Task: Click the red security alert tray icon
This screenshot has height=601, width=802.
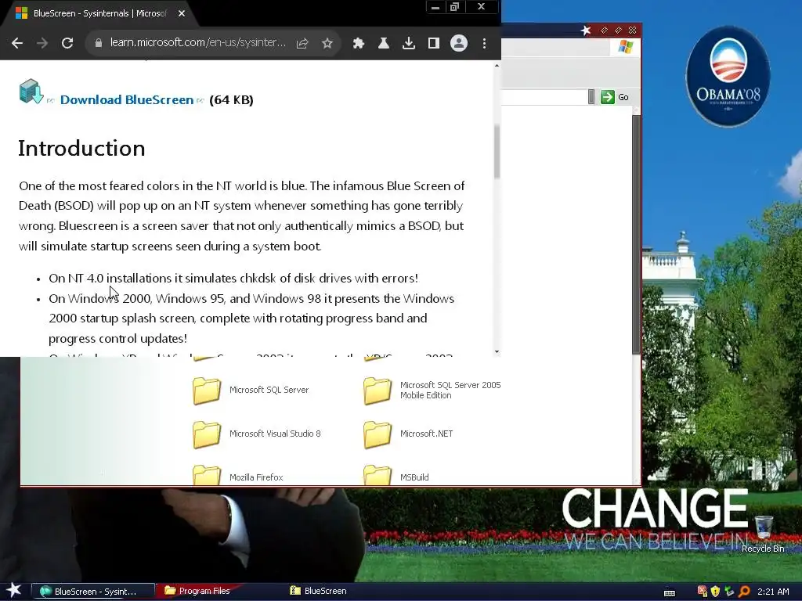Action: (703, 592)
